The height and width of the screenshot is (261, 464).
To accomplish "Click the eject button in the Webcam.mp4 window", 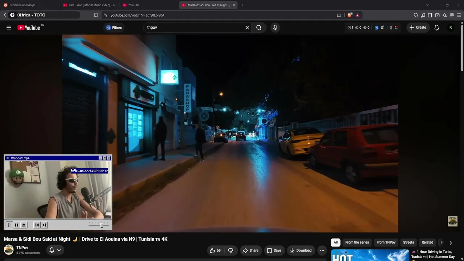I will click(x=24, y=225).
